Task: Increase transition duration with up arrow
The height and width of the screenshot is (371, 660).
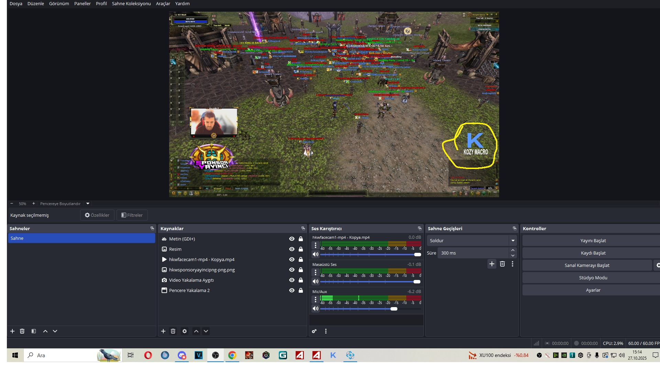Action: (513, 250)
